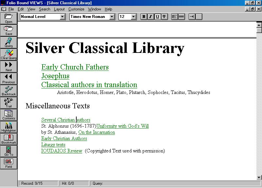Image resolution: width=262 pixels, height=188 pixels.
Task: Open the Help menu
Action: pos(108,9)
